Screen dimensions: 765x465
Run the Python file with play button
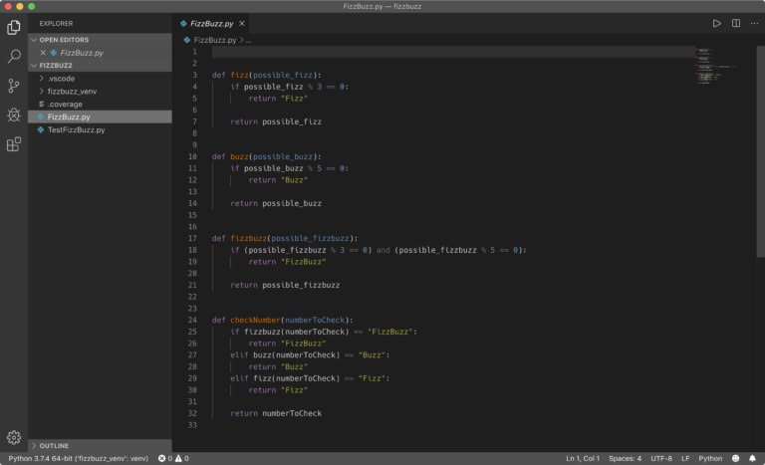coord(716,23)
